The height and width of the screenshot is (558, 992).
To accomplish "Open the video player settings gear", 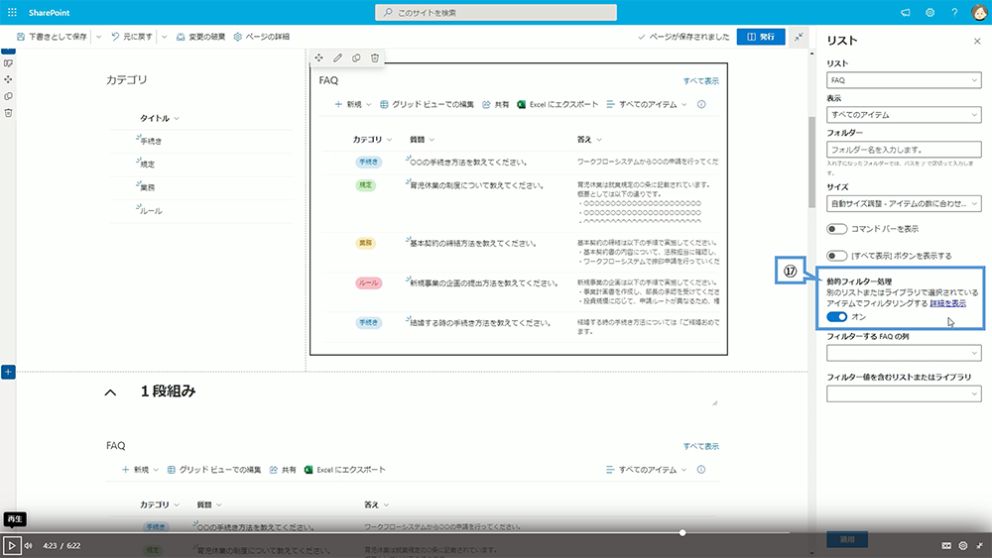I will coord(963,545).
